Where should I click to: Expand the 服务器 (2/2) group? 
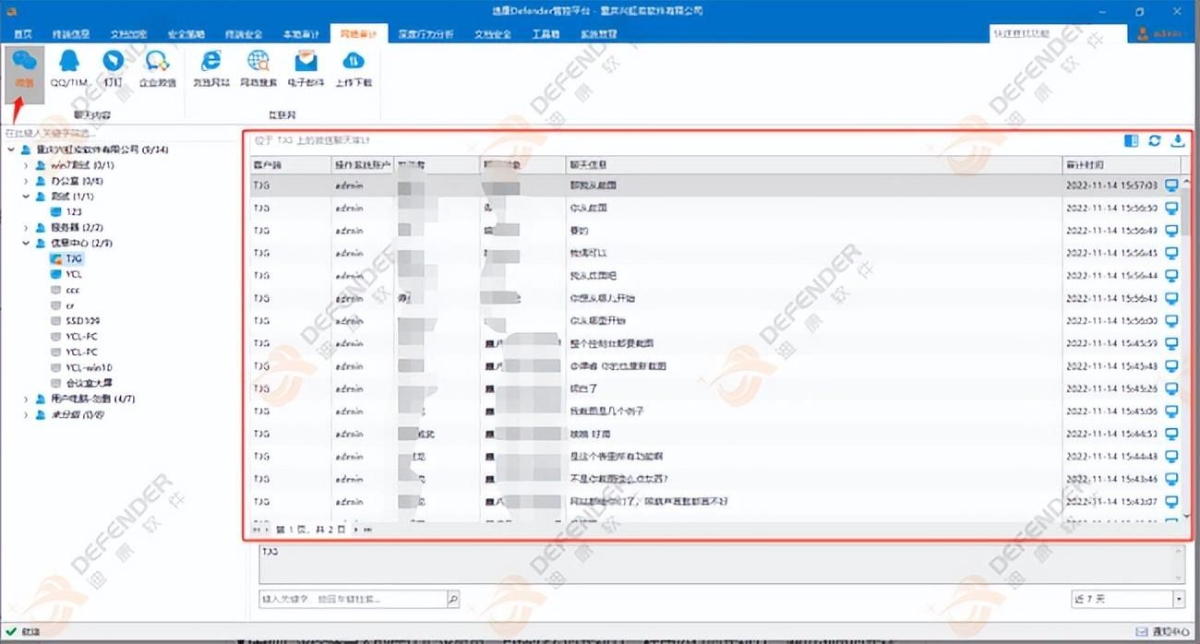27,228
